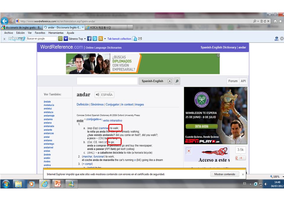Open the Twitter icon in the toolbar
Viewport: 284px width, 213px height.
coord(95,38)
